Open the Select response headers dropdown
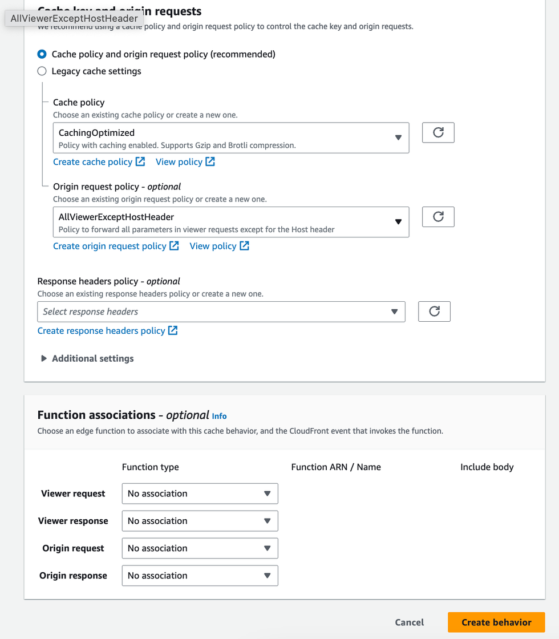 (221, 312)
